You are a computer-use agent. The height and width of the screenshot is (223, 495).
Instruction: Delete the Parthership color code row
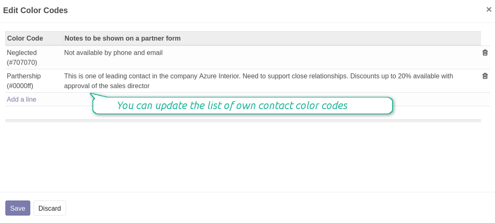pyautogui.click(x=485, y=76)
